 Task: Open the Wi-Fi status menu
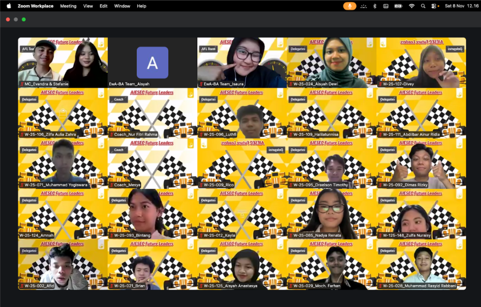[x=411, y=6]
